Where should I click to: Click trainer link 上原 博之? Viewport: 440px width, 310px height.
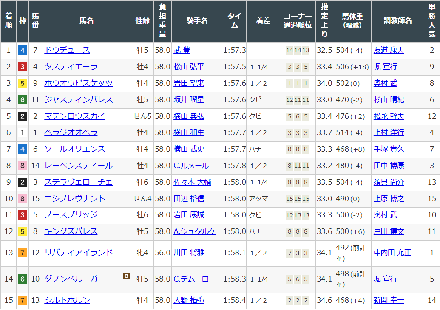pyautogui.click(x=389, y=199)
